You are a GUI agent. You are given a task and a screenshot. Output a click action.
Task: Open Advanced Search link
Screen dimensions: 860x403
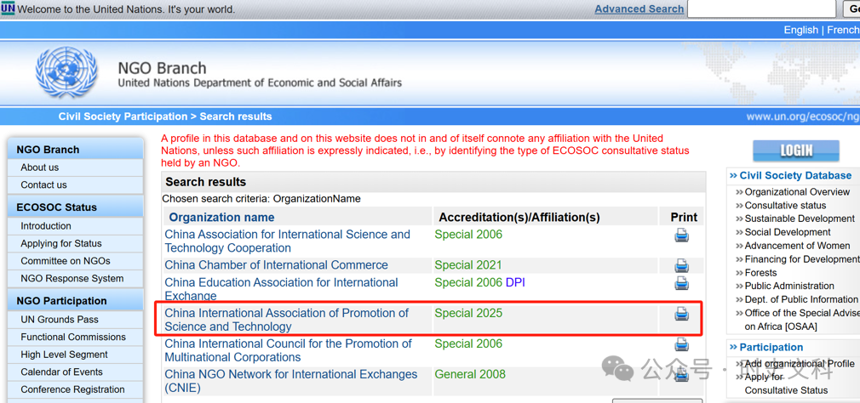tap(639, 9)
